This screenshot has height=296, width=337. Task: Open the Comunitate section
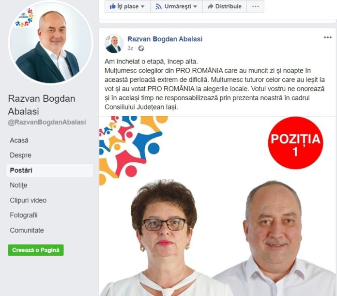click(27, 230)
